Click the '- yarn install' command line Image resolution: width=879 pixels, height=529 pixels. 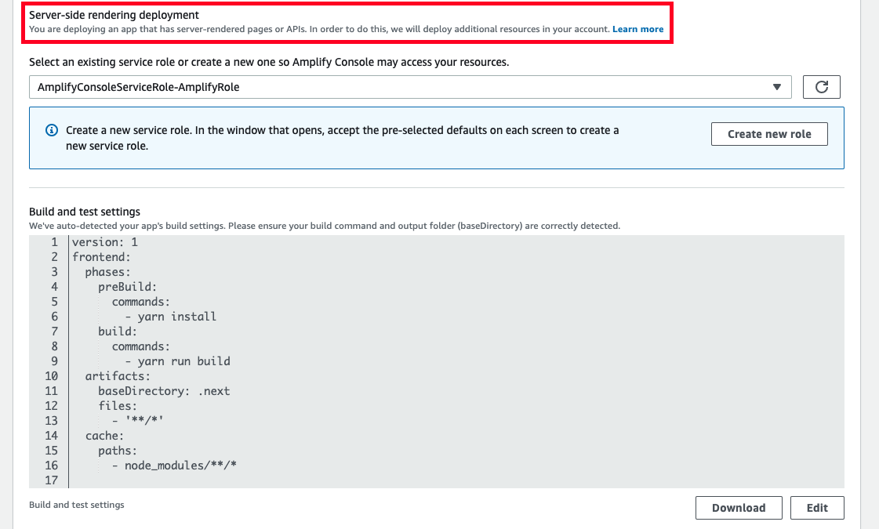170,317
